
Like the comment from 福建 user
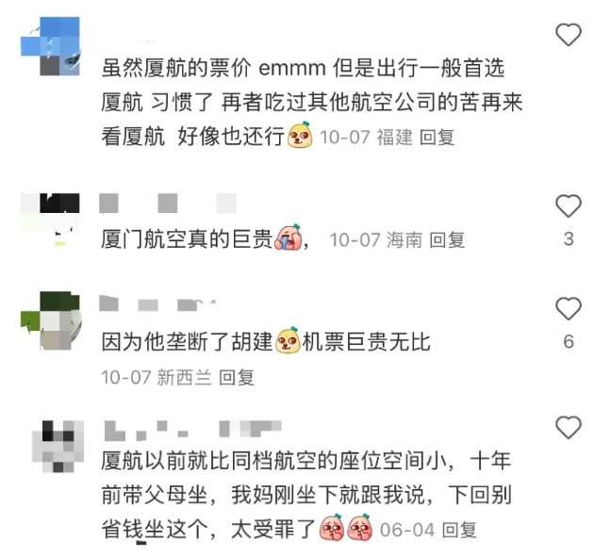[x=569, y=35]
